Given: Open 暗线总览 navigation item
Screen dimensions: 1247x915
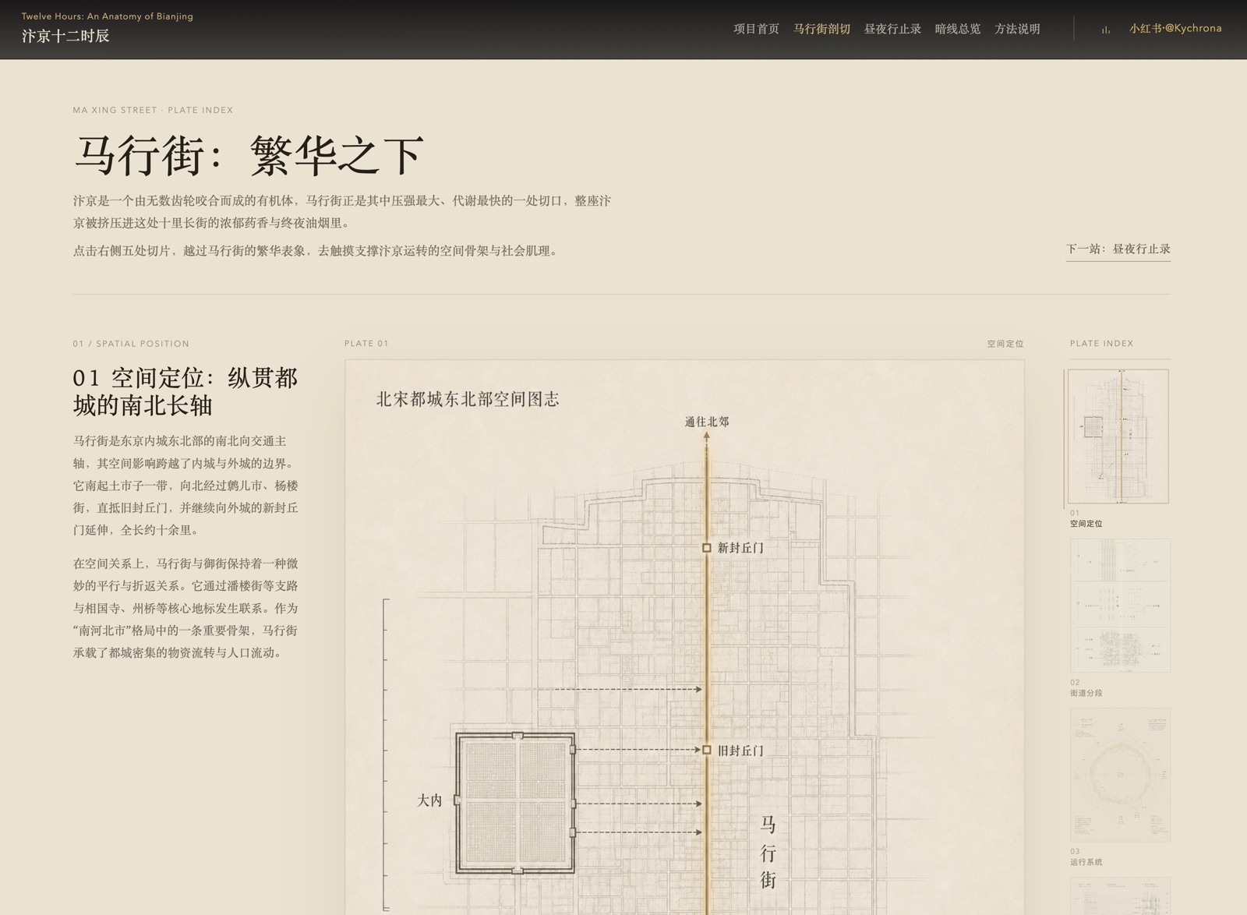Looking at the screenshot, I should point(958,29).
